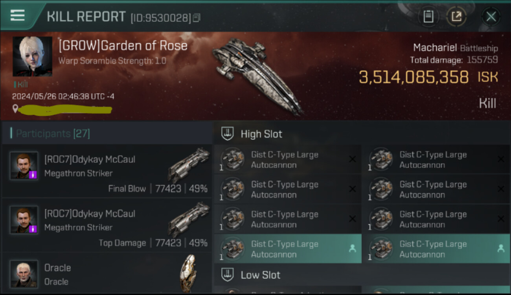Tap the share/export kill report icon
Screen dimensions: 511x295
456,17
